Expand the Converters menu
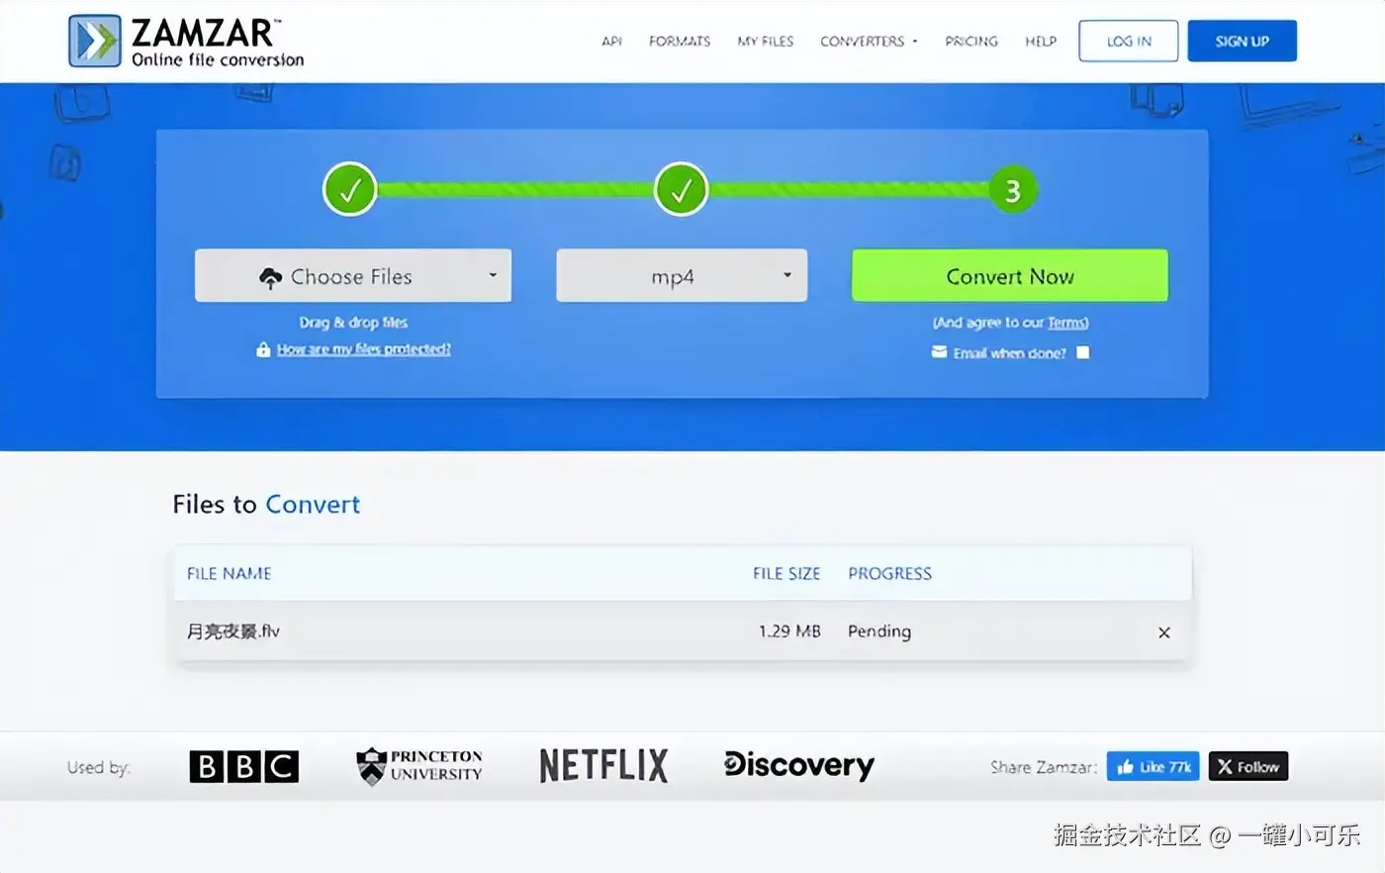Screen dimensions: 1385x873 click(869, 42)
